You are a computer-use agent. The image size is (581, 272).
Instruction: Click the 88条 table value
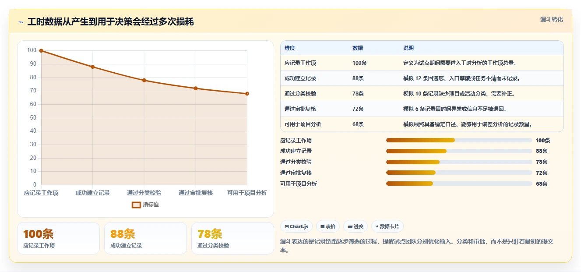click(x=358, y=78)
